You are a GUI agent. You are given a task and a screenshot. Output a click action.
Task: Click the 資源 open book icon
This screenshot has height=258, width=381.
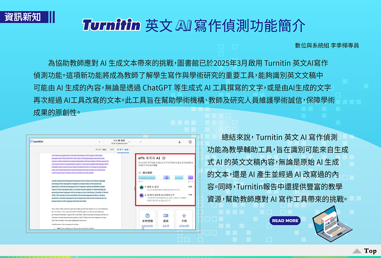click(166, 216)
